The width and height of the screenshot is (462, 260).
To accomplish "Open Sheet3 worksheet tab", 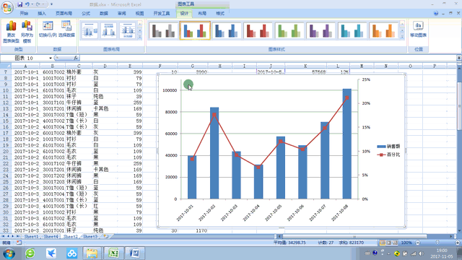I will tap(90, 236).
